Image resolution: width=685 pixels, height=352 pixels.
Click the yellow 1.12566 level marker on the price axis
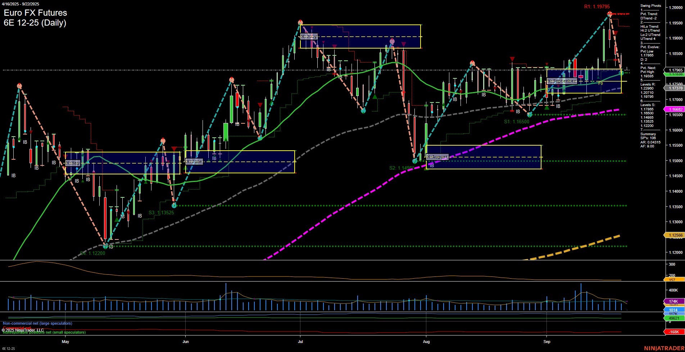(674, 235)
